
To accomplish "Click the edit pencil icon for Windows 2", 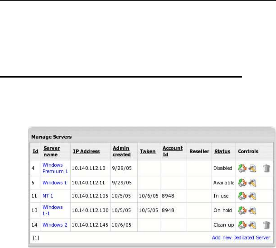I will point(252,225).
